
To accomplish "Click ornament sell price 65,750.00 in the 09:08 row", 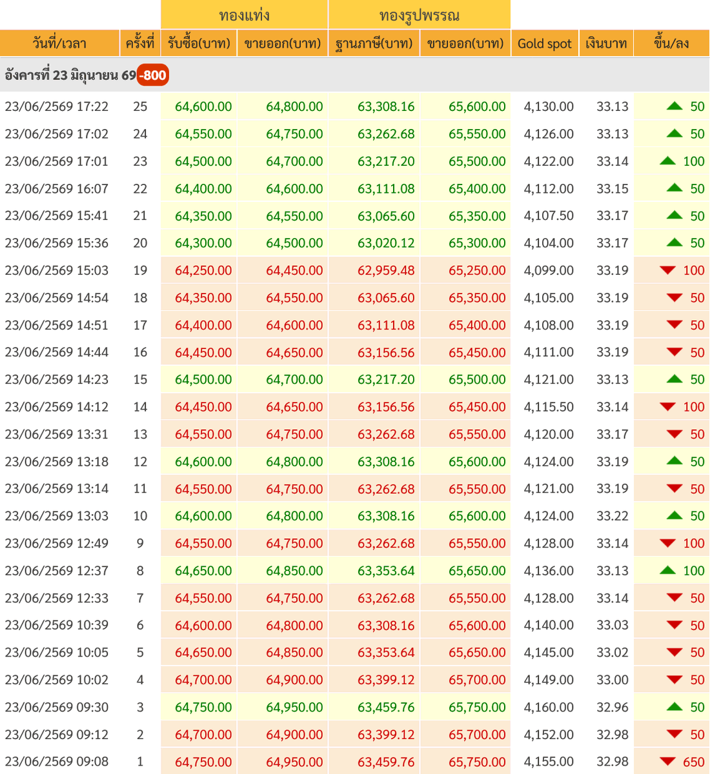I will pyautogui.click(x=477, y=762).
